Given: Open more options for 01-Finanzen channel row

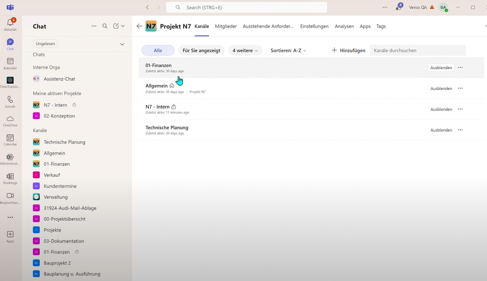Looking at the screenshot, I should [460, 68].
